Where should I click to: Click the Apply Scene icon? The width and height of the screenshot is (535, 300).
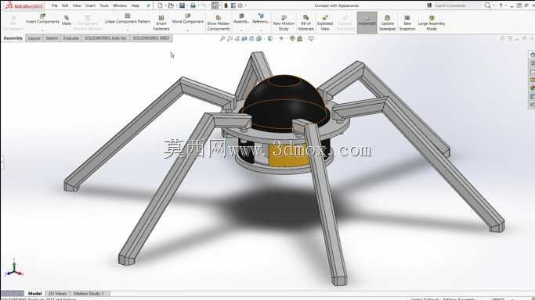[300, 39]
